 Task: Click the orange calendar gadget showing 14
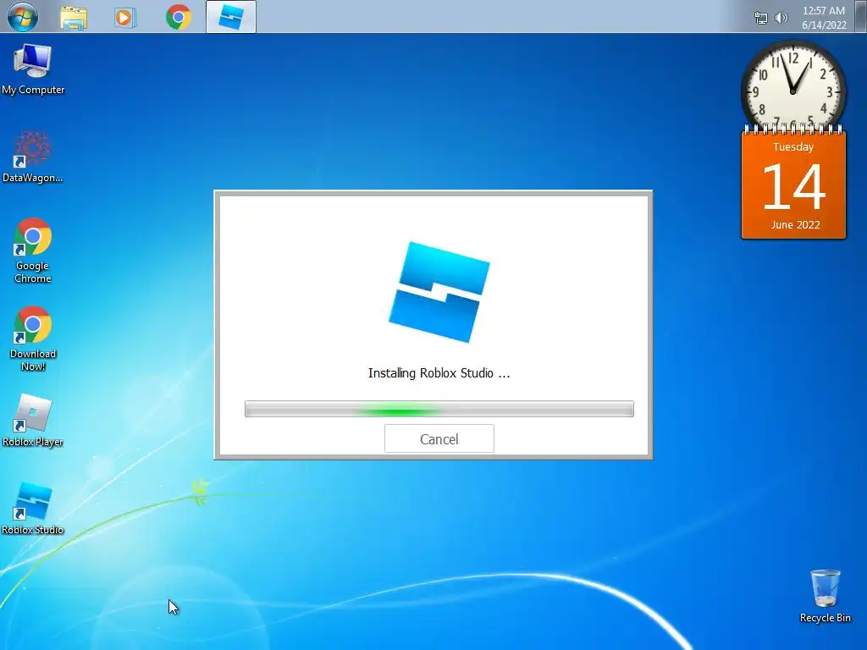793,184
